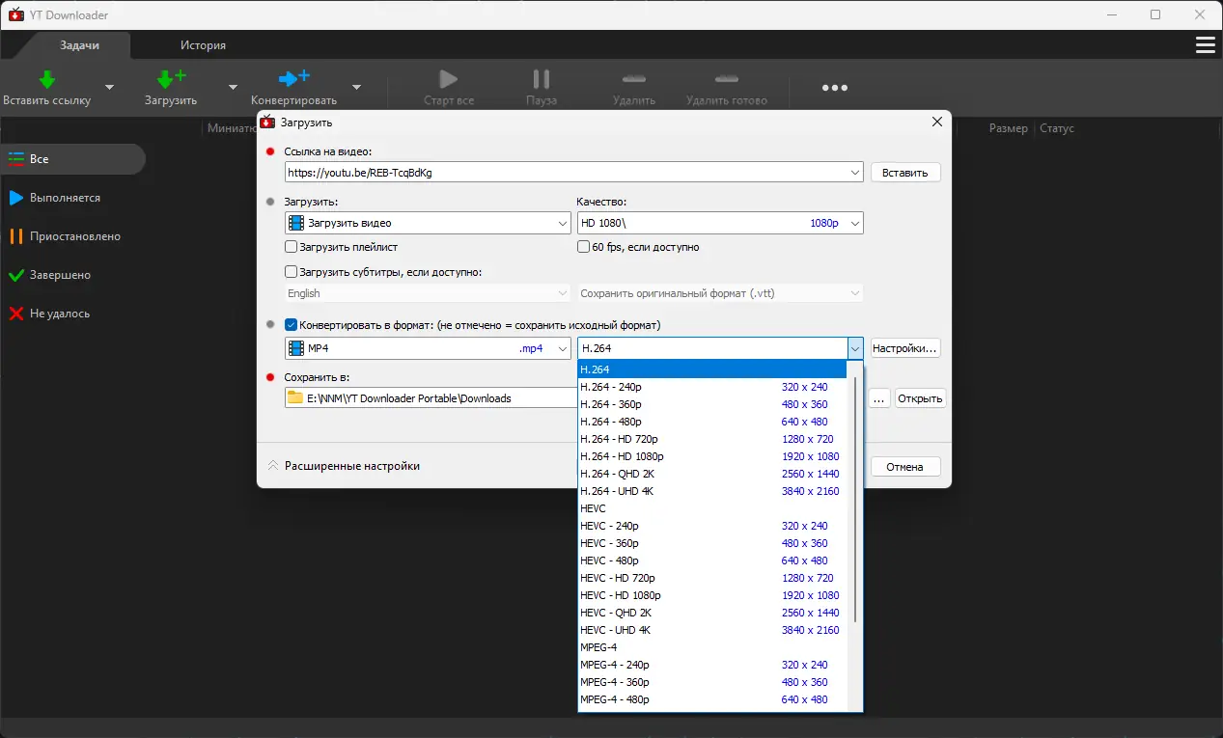
Task: Enable Загрузить субтитры checkbox
Action: pos(292,272)
